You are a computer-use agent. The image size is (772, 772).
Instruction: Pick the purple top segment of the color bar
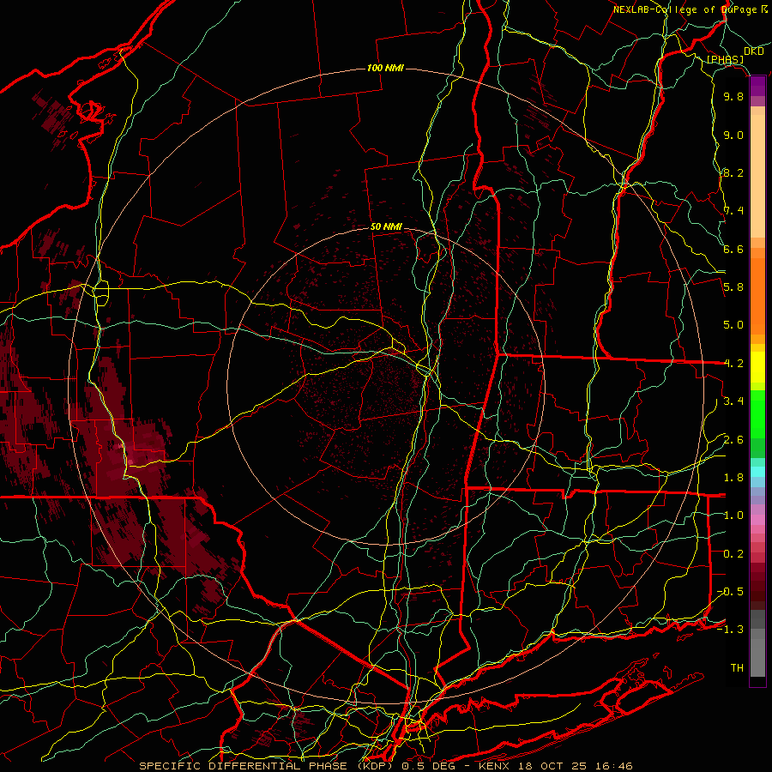757,87
